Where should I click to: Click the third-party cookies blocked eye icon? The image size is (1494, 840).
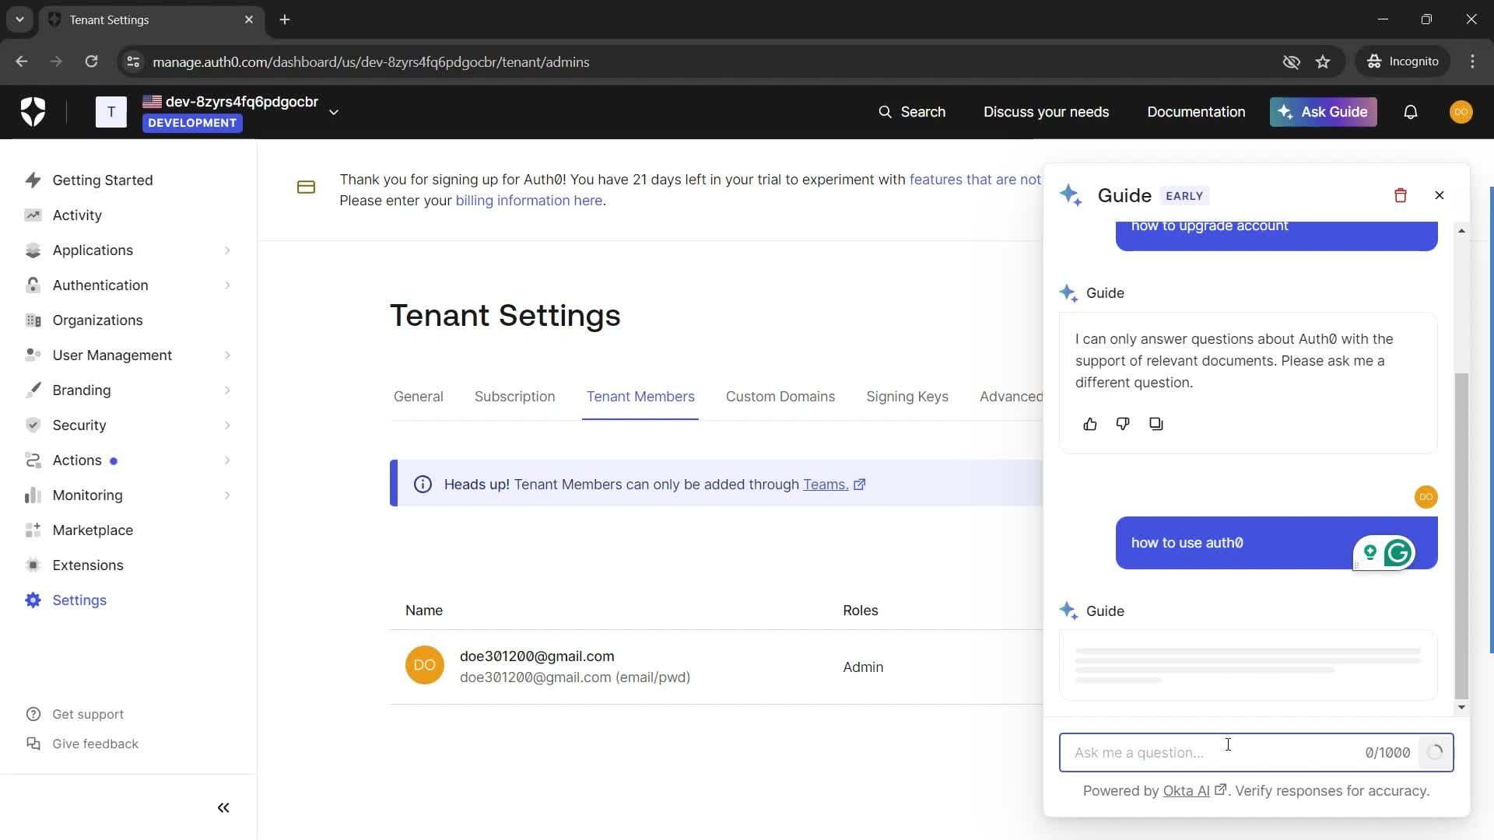point(1291,61)
